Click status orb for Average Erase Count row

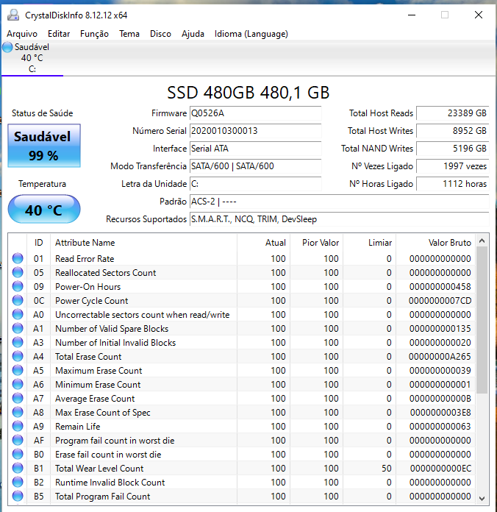click(18, 399)
